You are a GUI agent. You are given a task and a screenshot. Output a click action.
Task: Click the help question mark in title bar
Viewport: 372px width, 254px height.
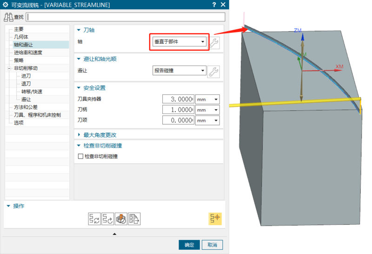click(213, 5)
